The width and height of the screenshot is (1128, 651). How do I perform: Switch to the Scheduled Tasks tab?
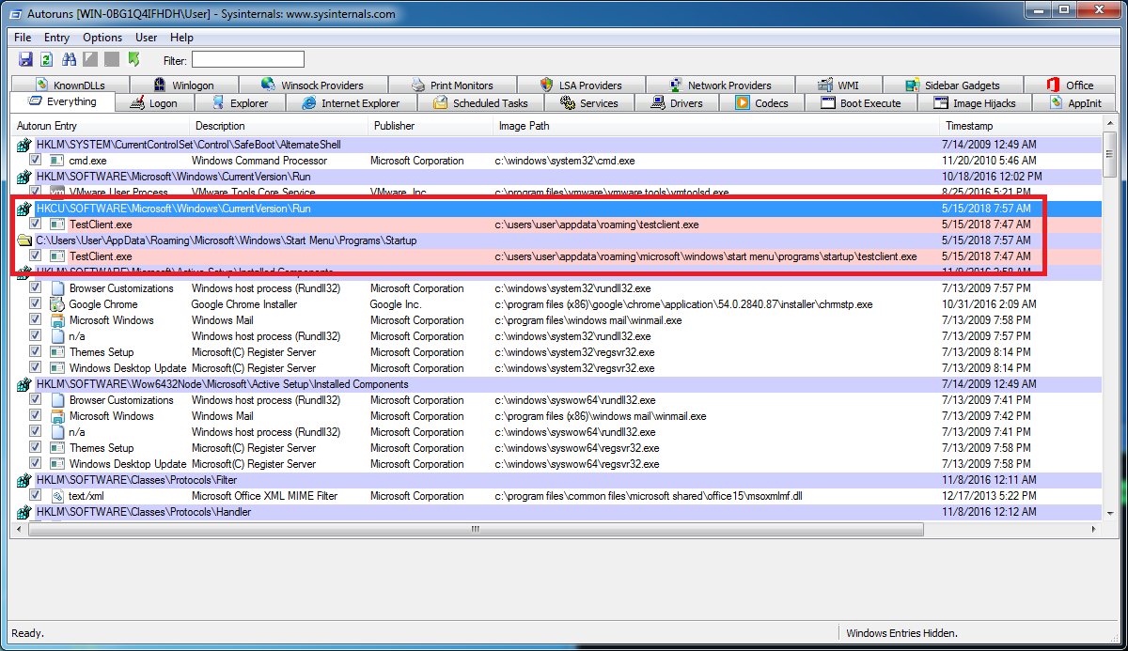coord(480,103)
